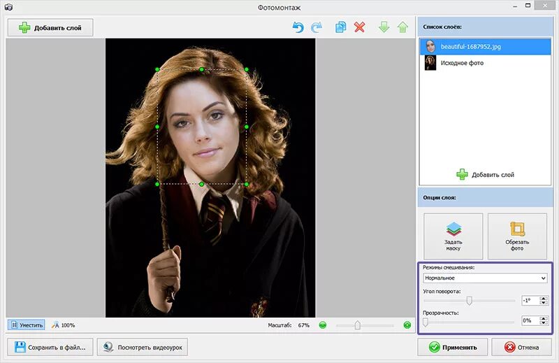This screenshot has width=559, height=363.
Task: Click the bottom-left selection handle on the face
Action: click(x=157, y=184)
